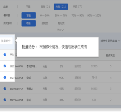This screenshot has height=112, width=121.
Task: Uncheck the 李成 row with 30% similarity
Action: tap(5, 100)
